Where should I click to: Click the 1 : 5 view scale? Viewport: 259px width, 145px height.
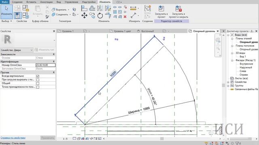tap(65, 139)
